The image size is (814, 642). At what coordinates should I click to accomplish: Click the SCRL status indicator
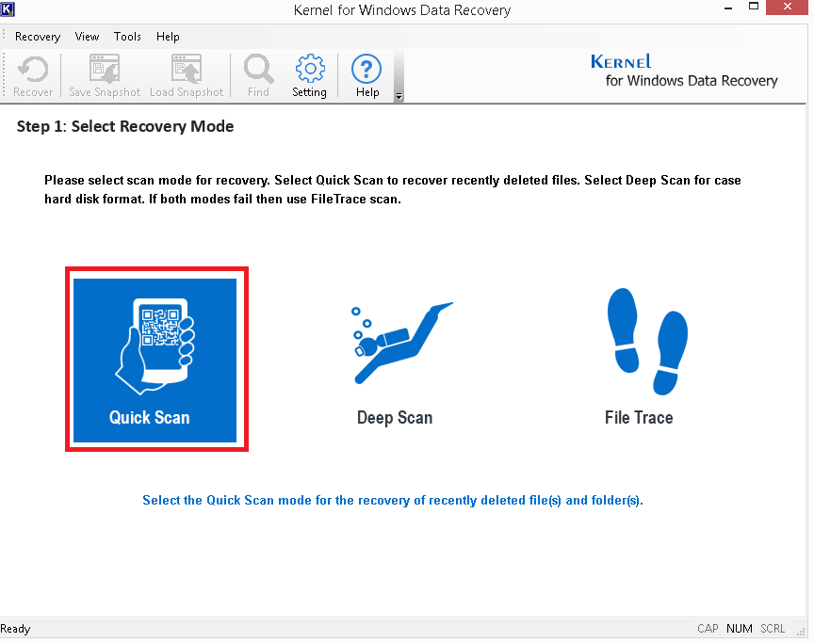(x=773, y=629)
